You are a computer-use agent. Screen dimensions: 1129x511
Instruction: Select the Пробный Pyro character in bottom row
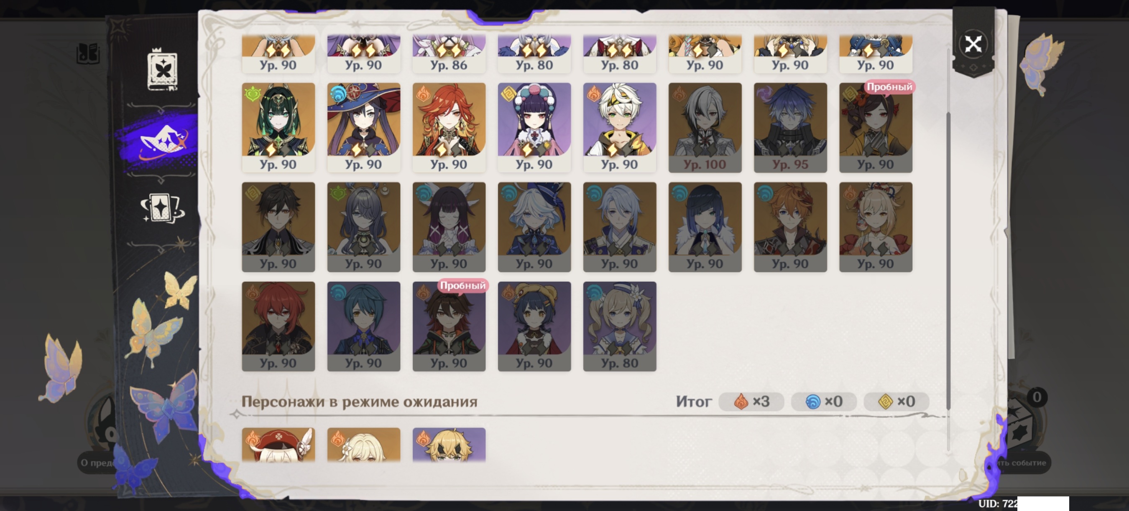(x=449, y=326)
